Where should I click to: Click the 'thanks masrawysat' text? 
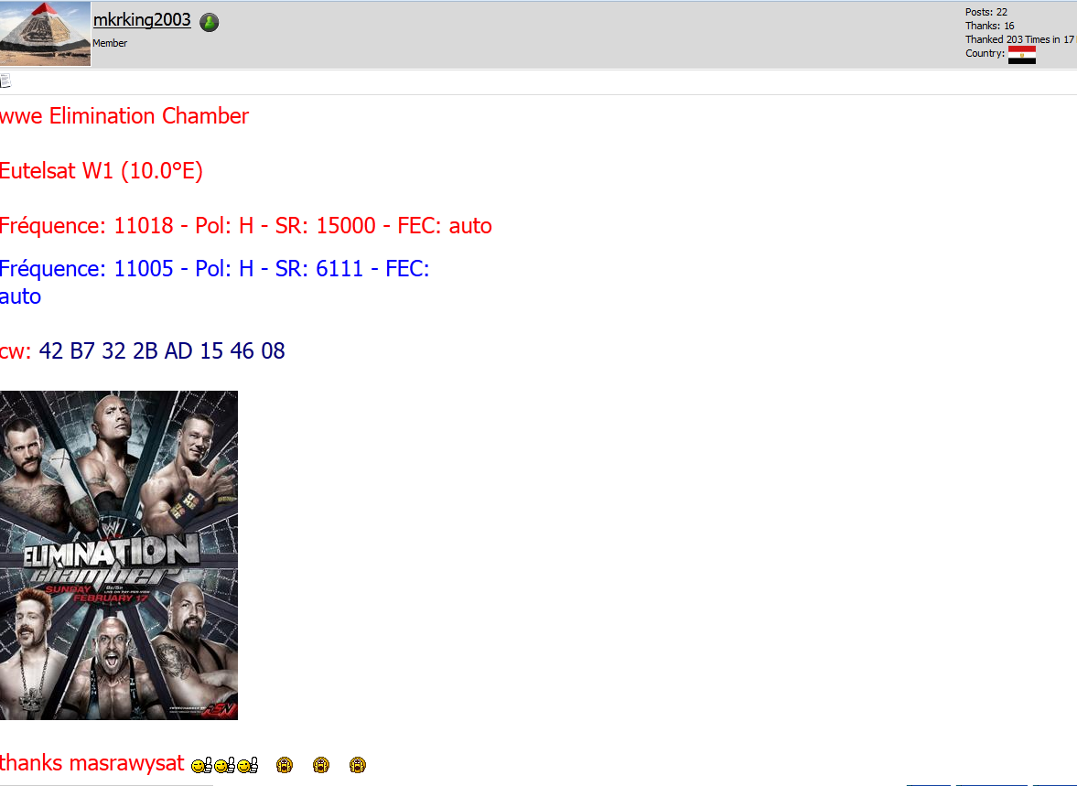(92, 763)
